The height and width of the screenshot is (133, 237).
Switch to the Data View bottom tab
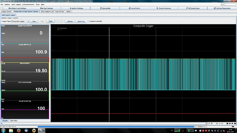coord(14,121)
